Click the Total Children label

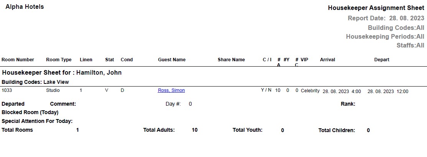[x=336, y=130]
